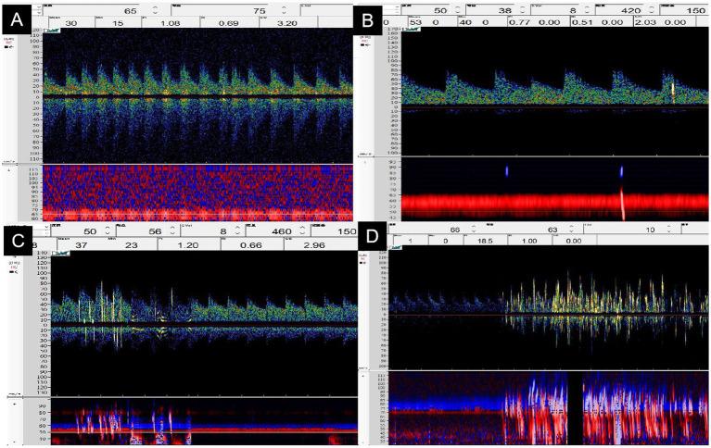Click the bright white artifact in panel B M-mode
This screenshot has height=448, width=711.
point(622,205)
